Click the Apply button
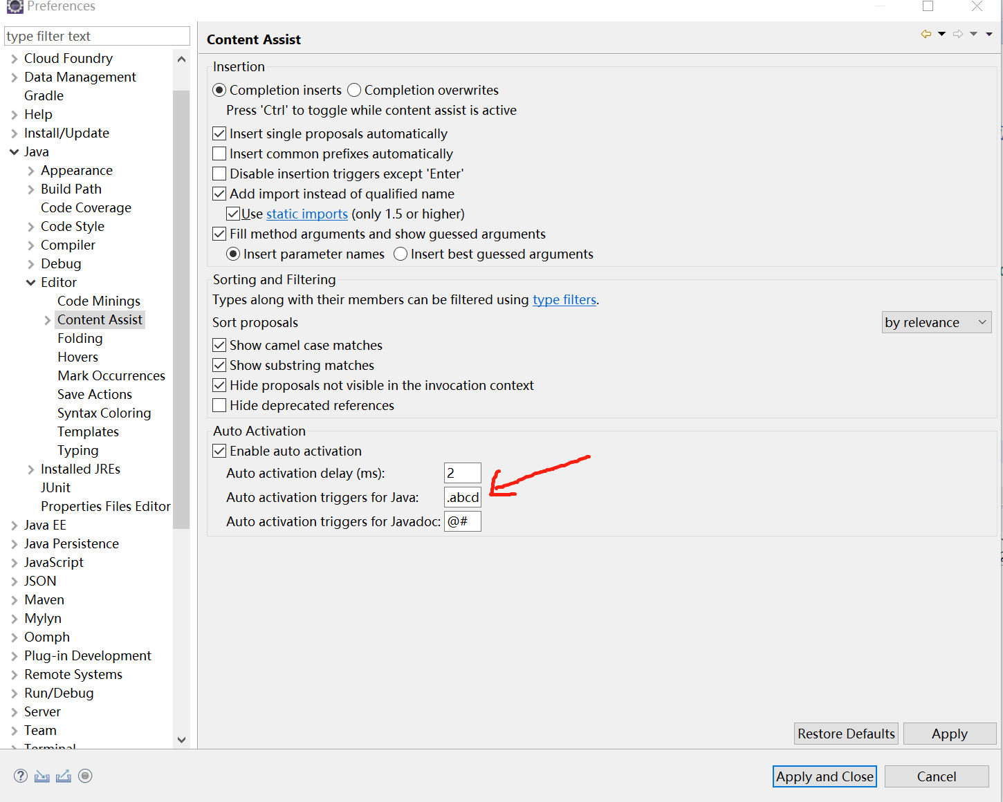 pos(950,734)
